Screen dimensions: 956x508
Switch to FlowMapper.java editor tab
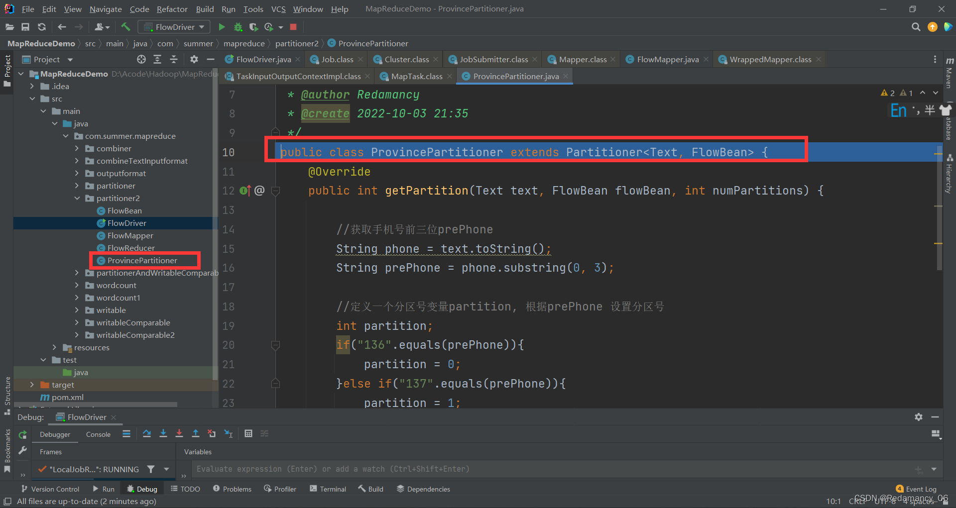pyautogui.click(x=667, y=60)
